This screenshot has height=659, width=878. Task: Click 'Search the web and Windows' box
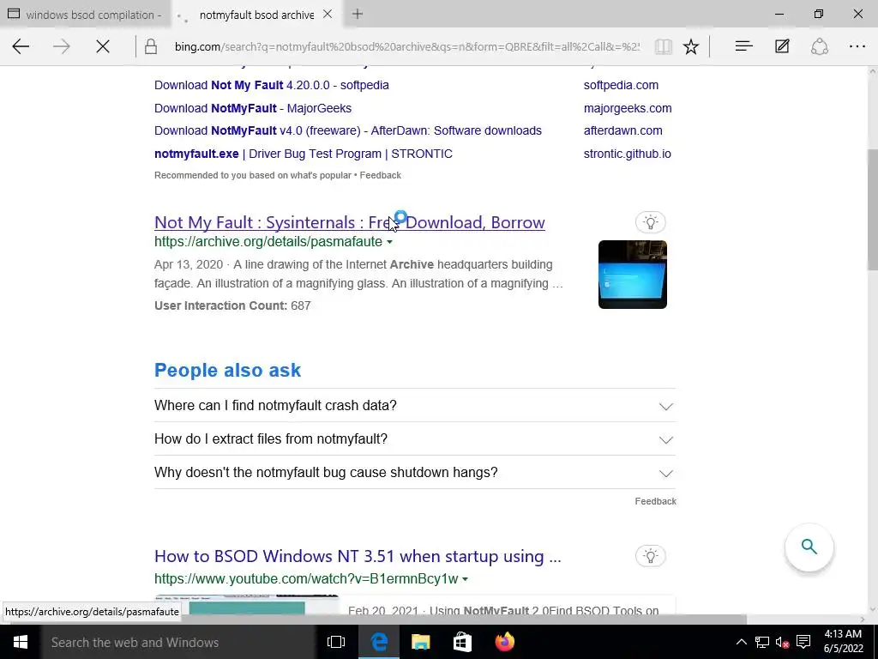click(x=178, y=642)
